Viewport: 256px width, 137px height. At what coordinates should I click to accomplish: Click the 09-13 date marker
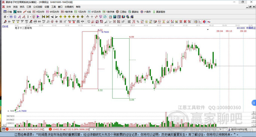coord(229,31)
